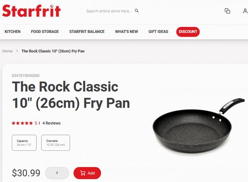Click the quantity input box
This screenshot has width=248, height=182.
pos(57,173)
